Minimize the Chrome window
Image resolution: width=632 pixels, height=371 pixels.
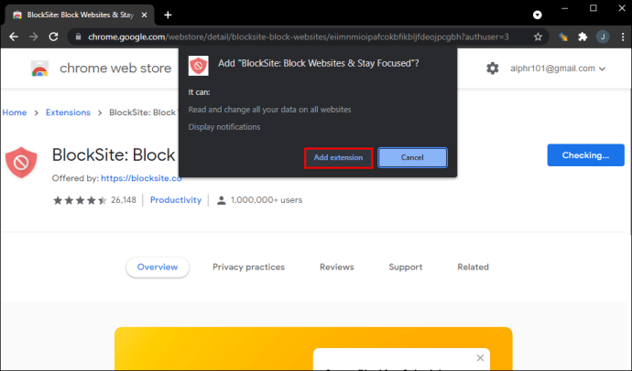coord(564,8)
